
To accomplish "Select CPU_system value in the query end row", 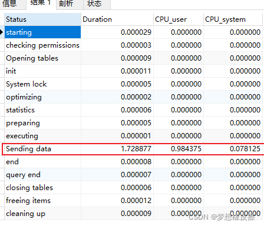I will tap(245, 175).
